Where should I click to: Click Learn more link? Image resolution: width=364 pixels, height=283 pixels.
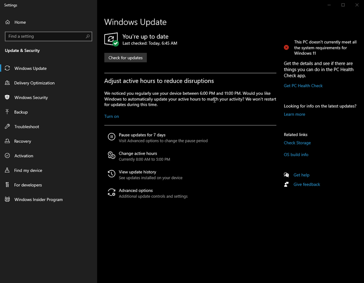tap(294, 114)
